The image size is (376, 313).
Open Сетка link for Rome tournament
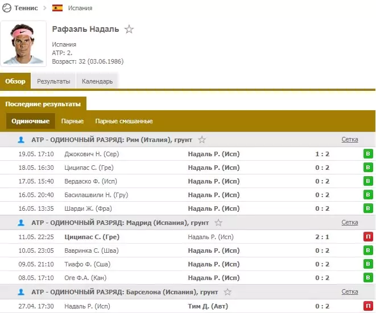tap(350, 139)
